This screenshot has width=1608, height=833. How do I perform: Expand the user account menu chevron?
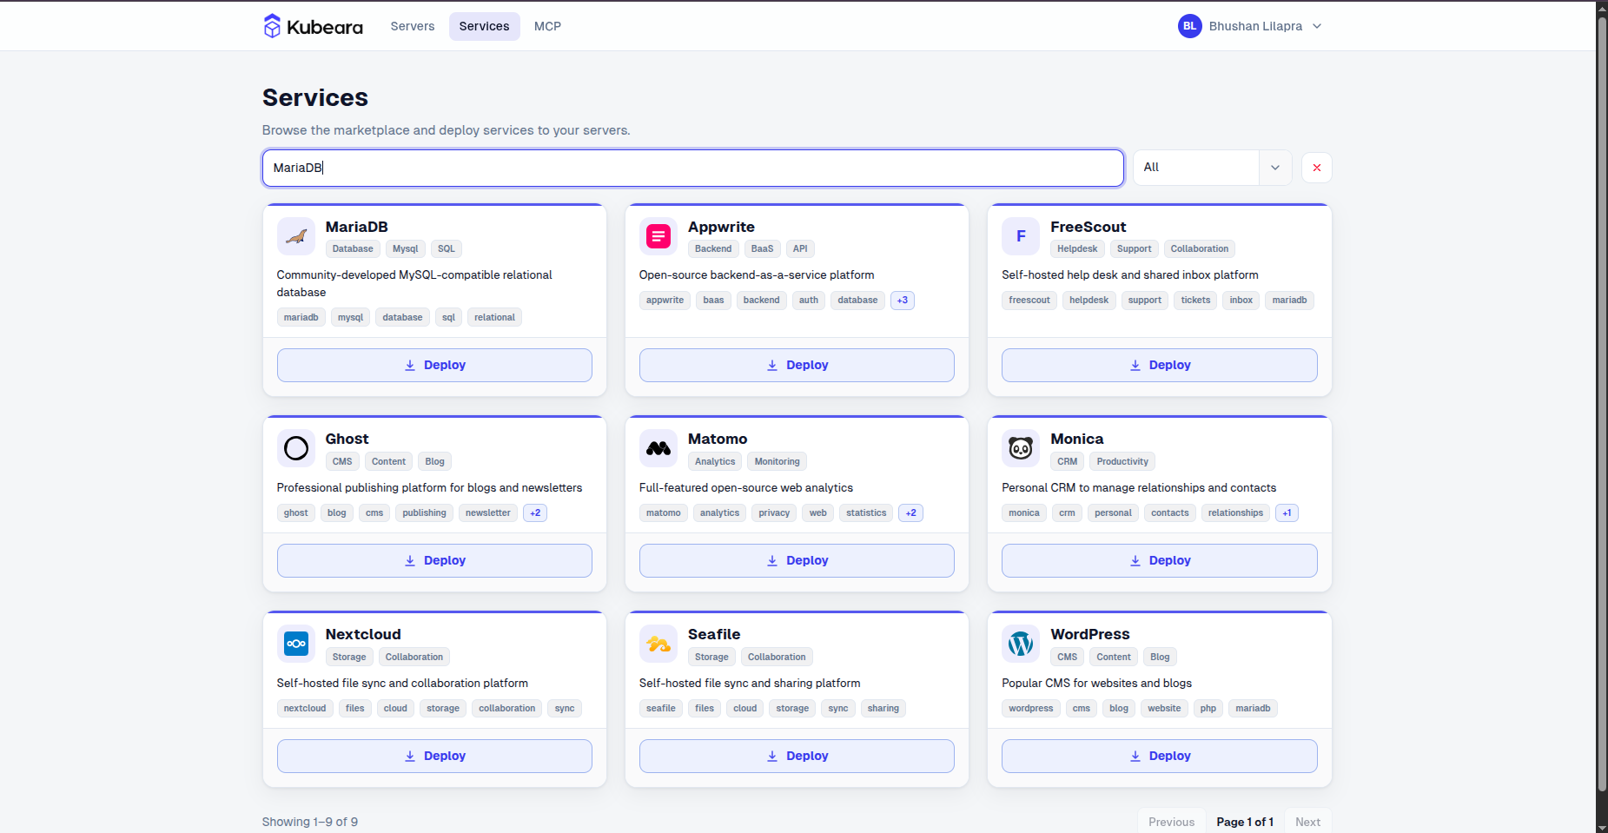[x=1317, y=26]
